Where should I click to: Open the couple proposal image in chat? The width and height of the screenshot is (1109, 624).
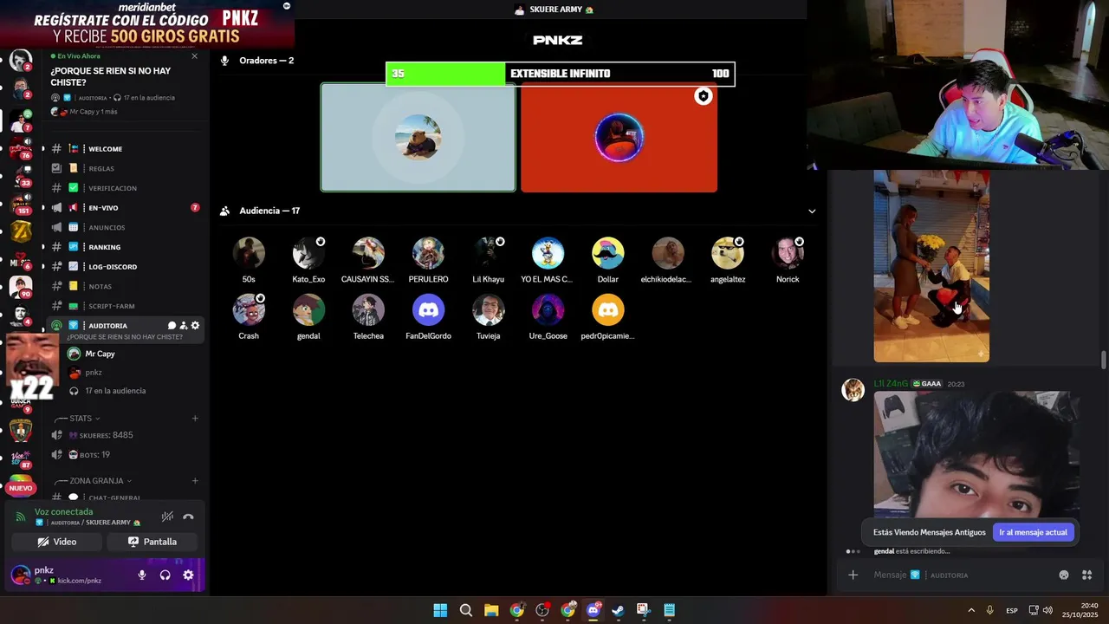[x=931, y=266]
